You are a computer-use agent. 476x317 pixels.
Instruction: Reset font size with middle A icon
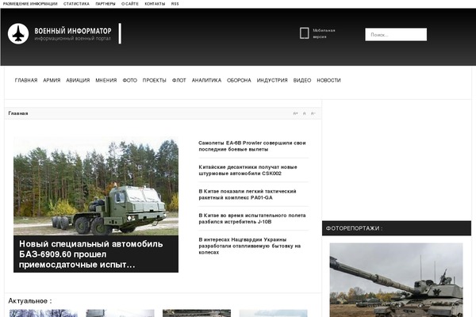click(x=304, y=113)
